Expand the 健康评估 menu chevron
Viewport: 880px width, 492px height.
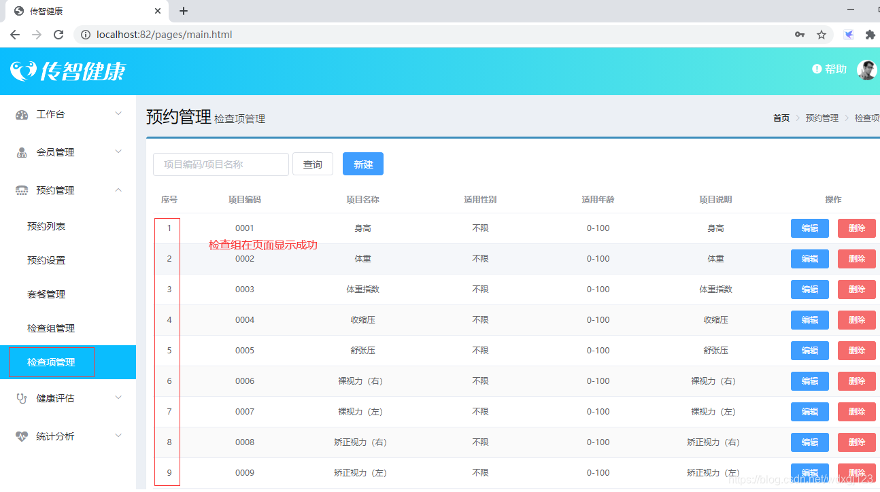coord(118,398)
